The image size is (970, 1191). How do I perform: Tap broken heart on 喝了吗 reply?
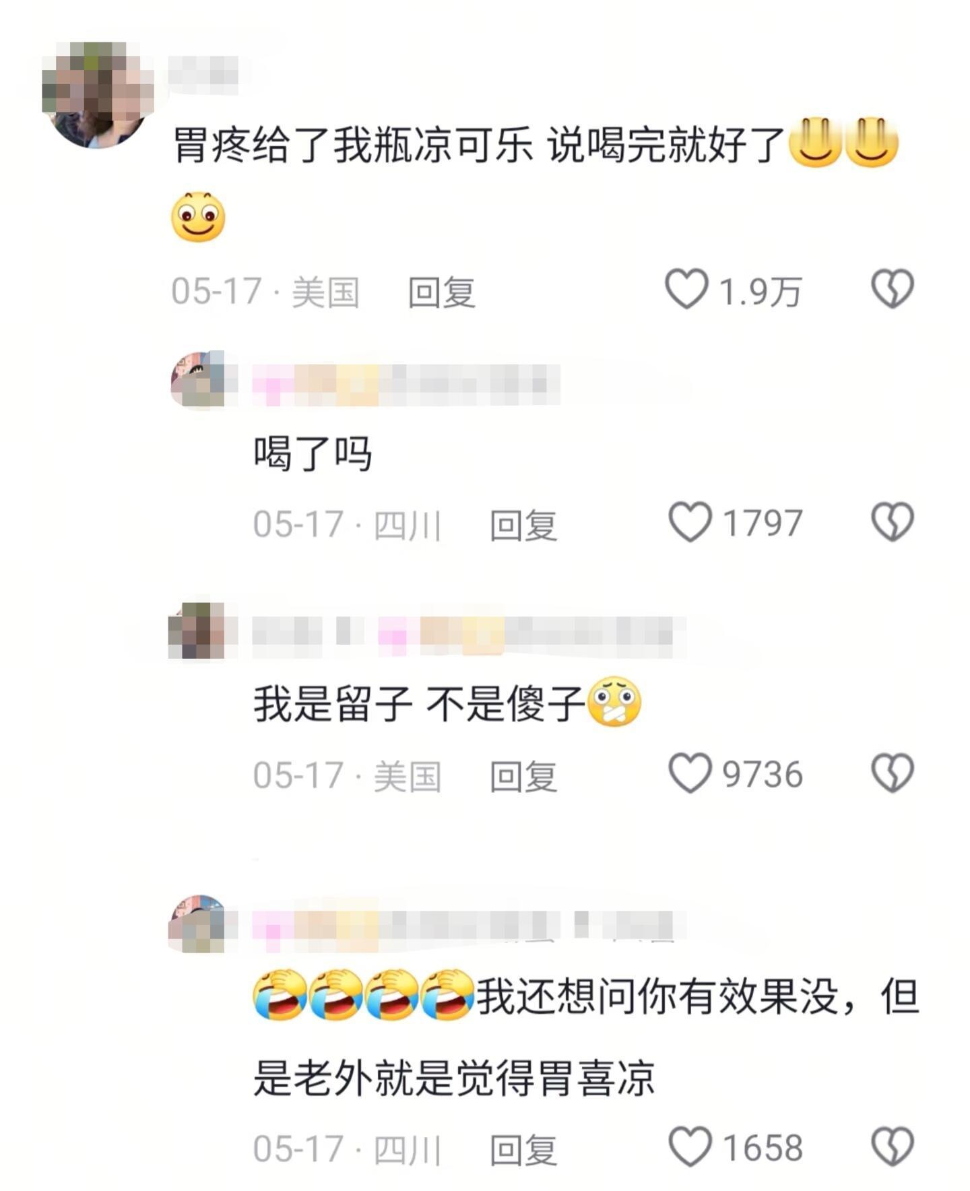893,522
